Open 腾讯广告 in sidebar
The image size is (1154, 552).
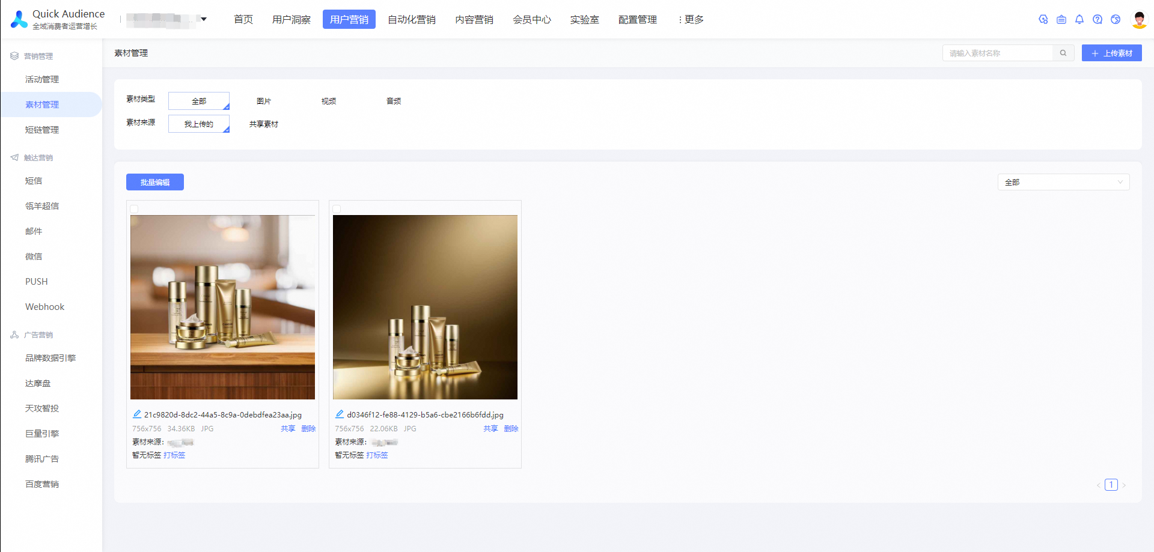click(42, 459)
